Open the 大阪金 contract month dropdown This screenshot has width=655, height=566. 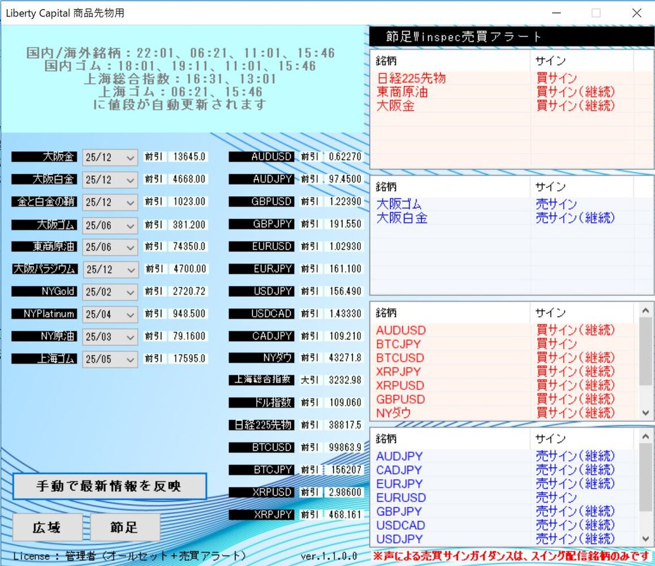click(110, 157)
